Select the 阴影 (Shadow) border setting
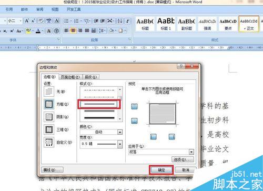Viewport: 263px width, 191px height. coord(49,117)
